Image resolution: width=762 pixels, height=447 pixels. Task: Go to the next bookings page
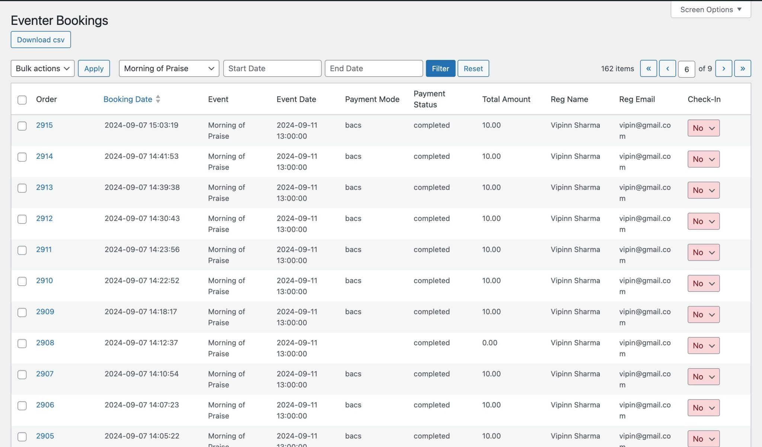point(724,68)
